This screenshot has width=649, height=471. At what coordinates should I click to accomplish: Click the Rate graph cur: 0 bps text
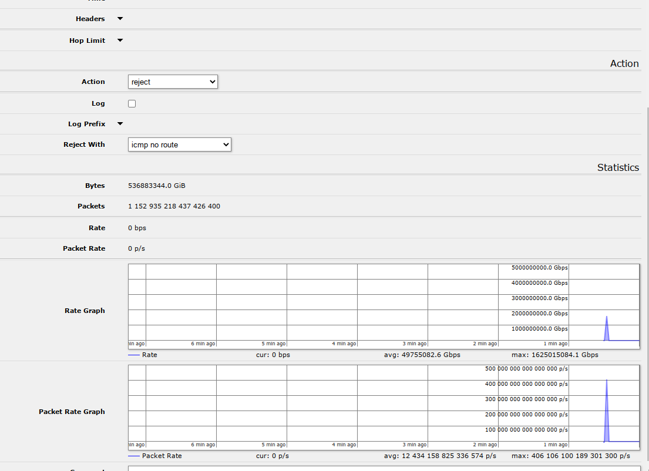click(273, 355)
